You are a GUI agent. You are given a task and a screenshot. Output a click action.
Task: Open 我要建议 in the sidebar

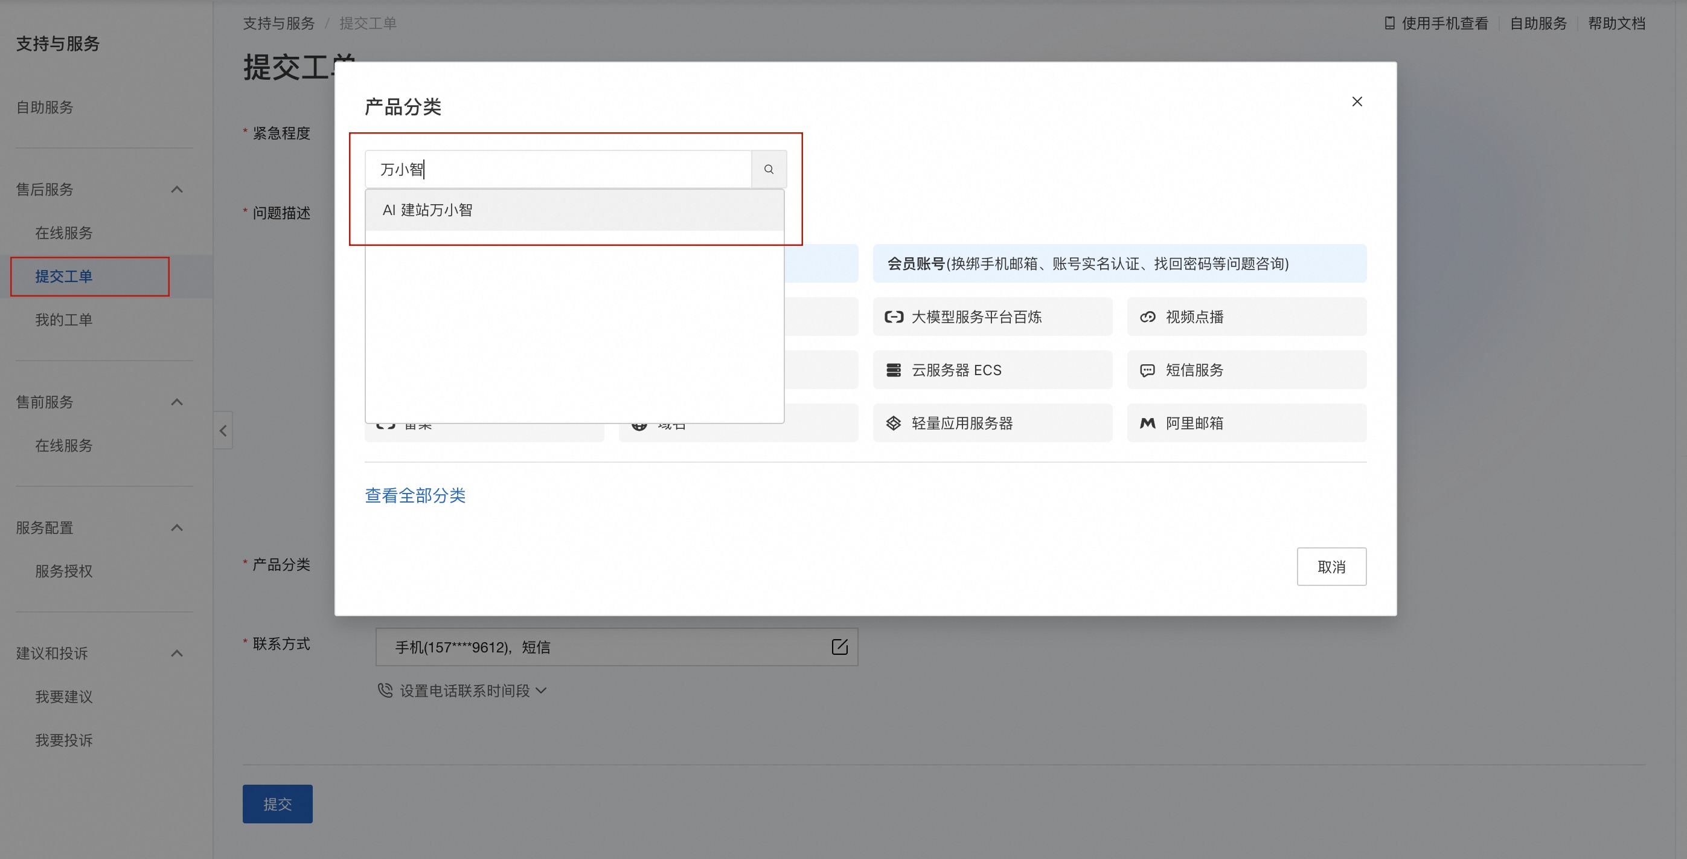tap(63, 697)
